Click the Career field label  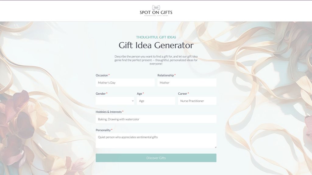pos(182,93)
